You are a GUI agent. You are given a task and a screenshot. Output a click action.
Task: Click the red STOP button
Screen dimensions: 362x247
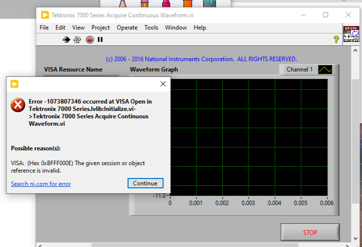click(x=310, y=232)
